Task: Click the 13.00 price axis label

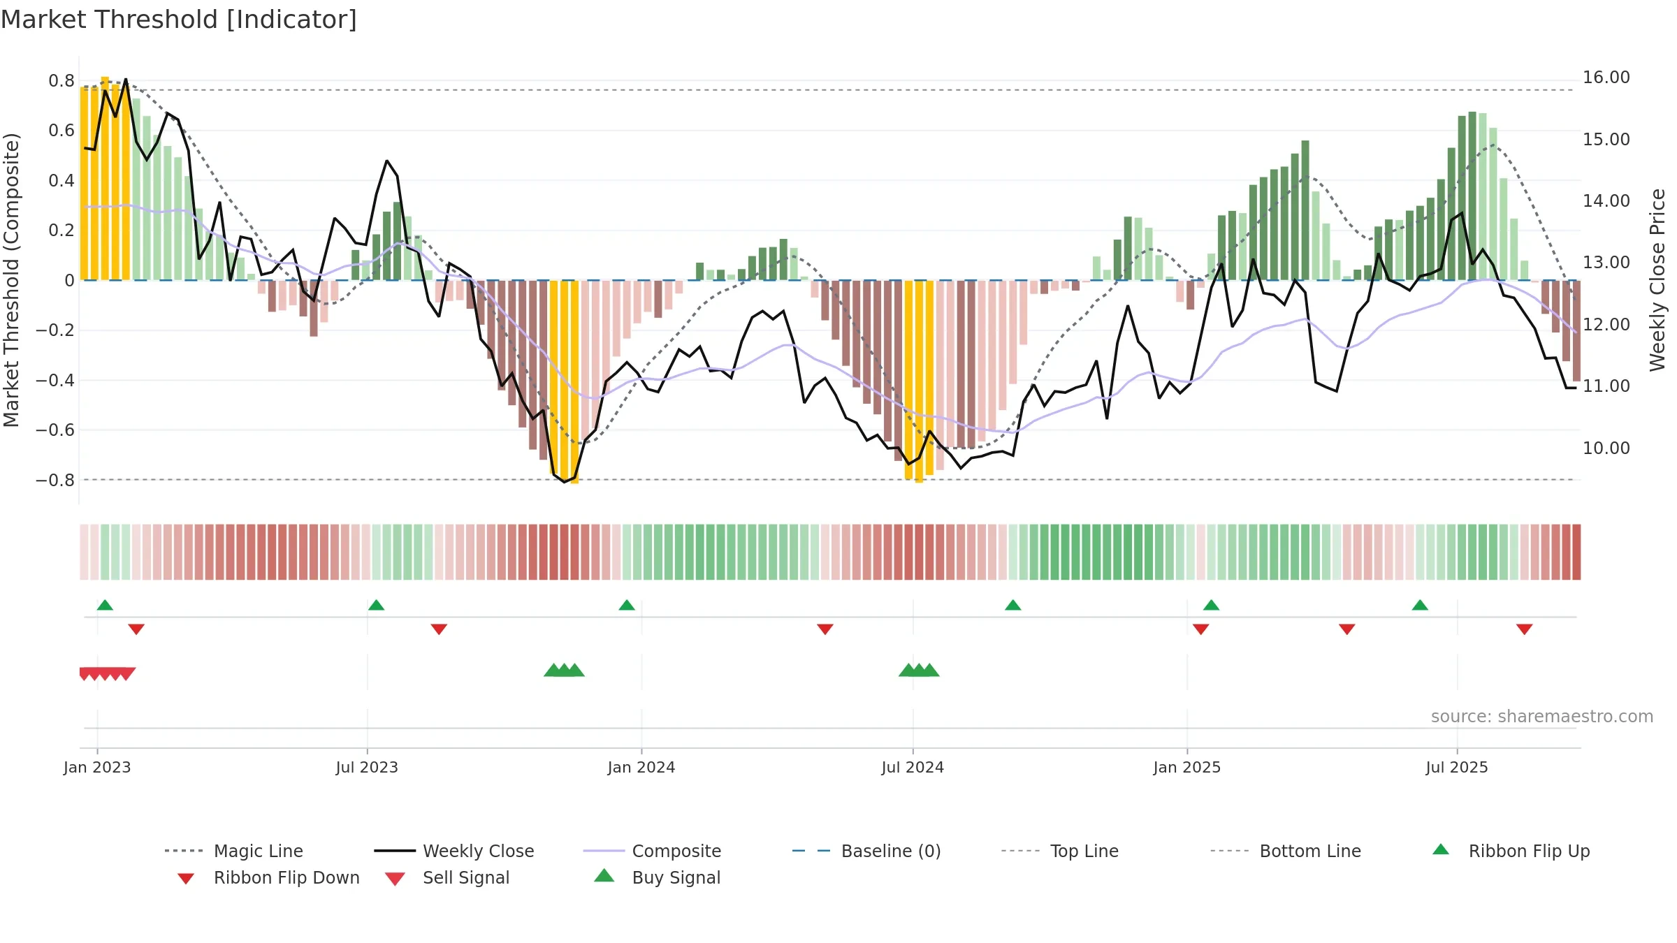Action: click(x=1606, y=263)
